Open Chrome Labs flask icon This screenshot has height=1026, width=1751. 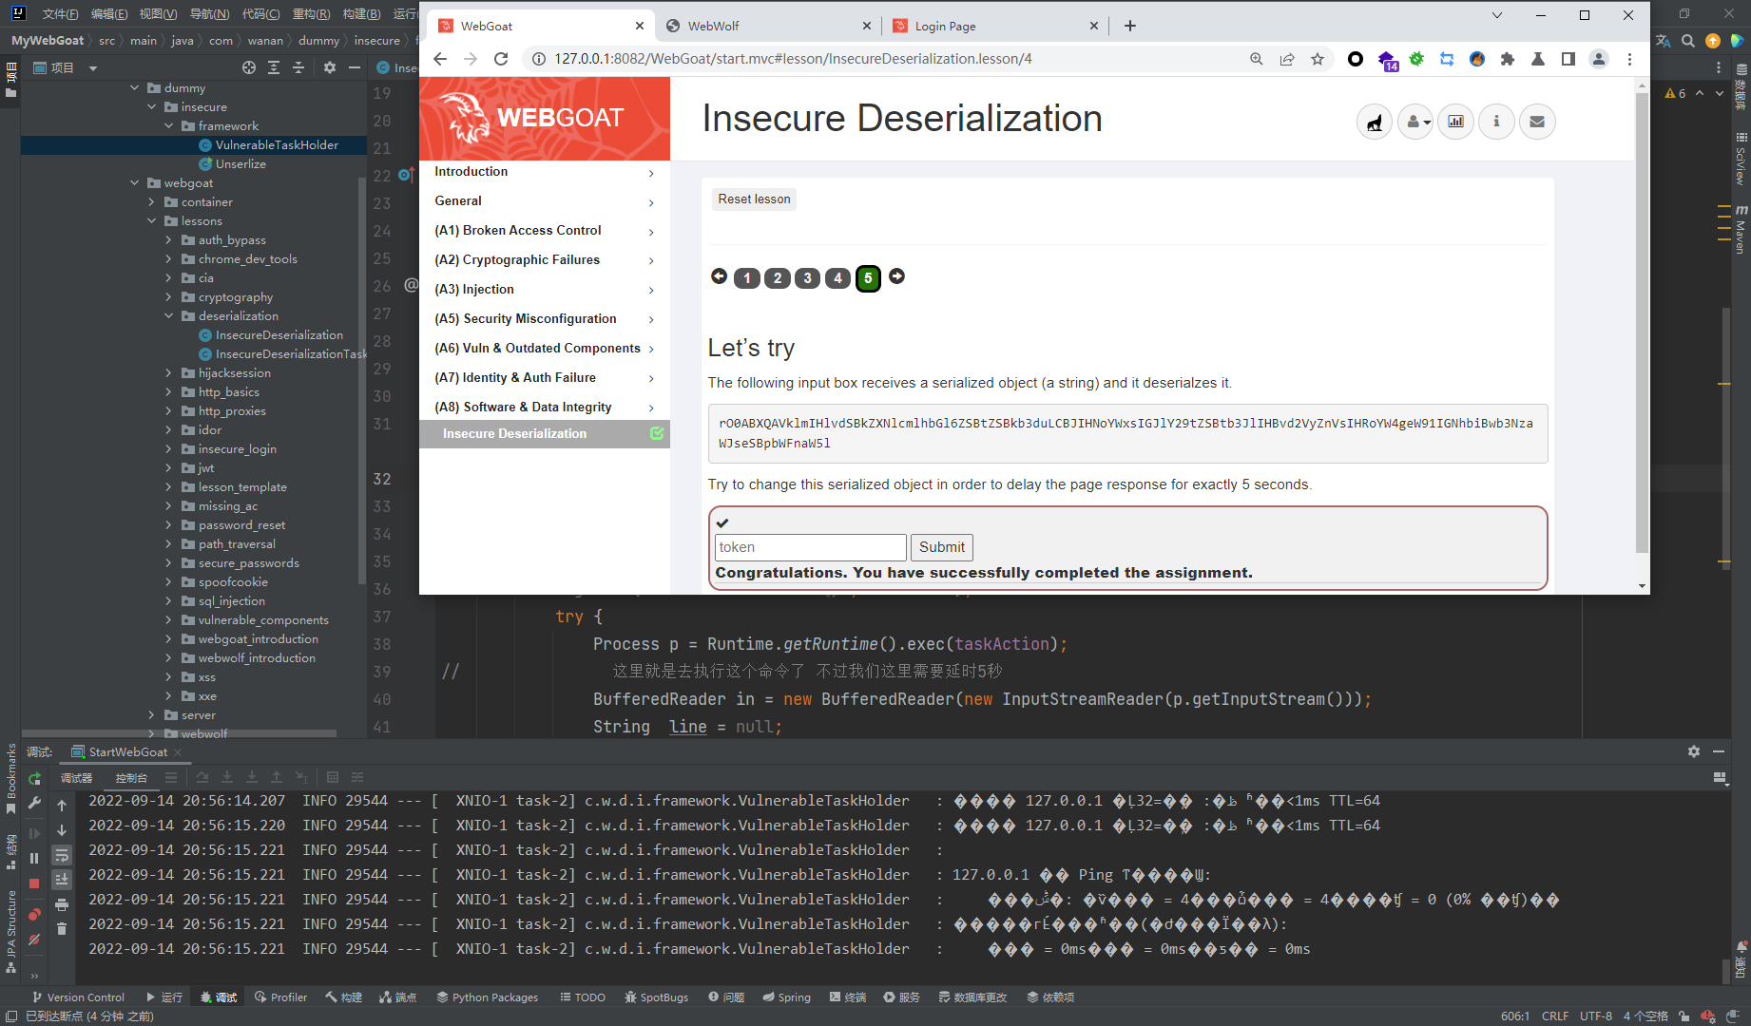click(x=1538, y=59)
